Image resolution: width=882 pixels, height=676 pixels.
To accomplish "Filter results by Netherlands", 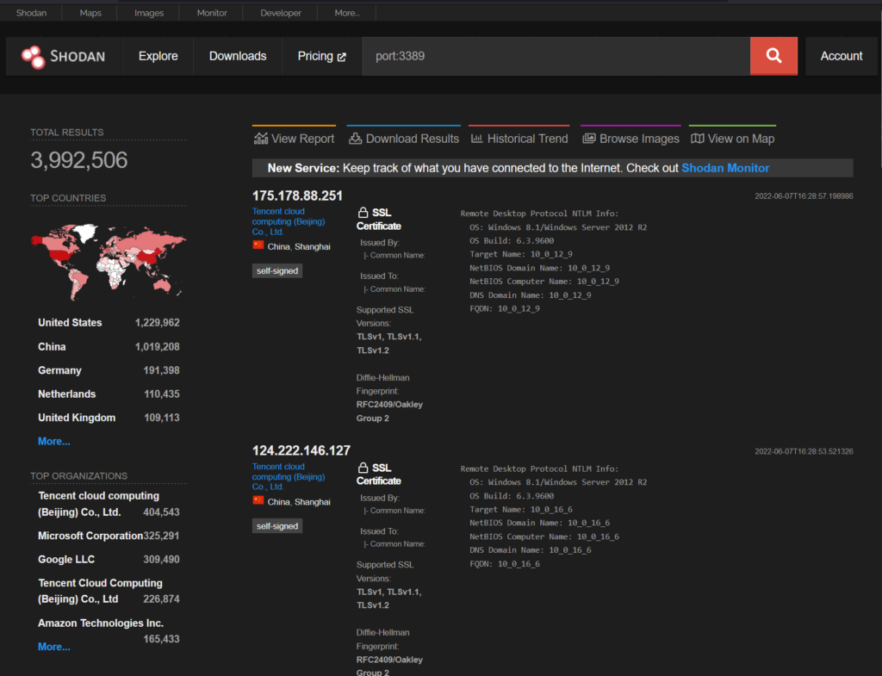I will [x=66, y=394].
